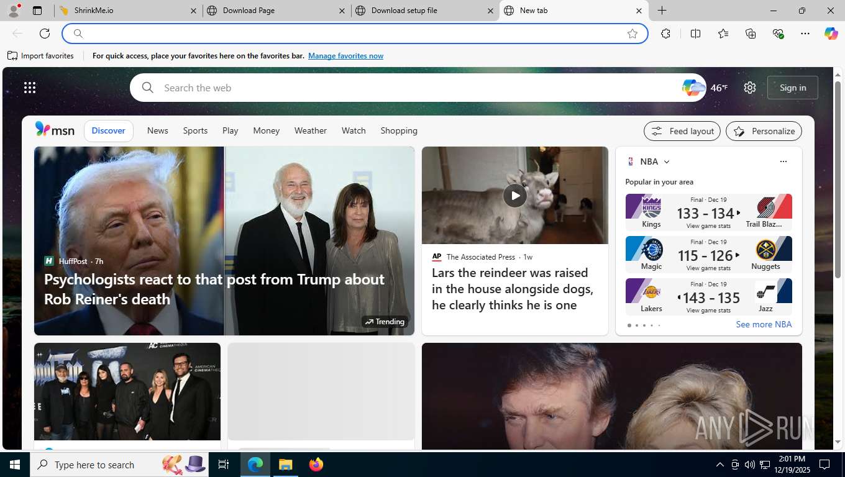This screenshot has width=845, height=477.
Task: Open the Money section
Action: [x=266, y=130]
